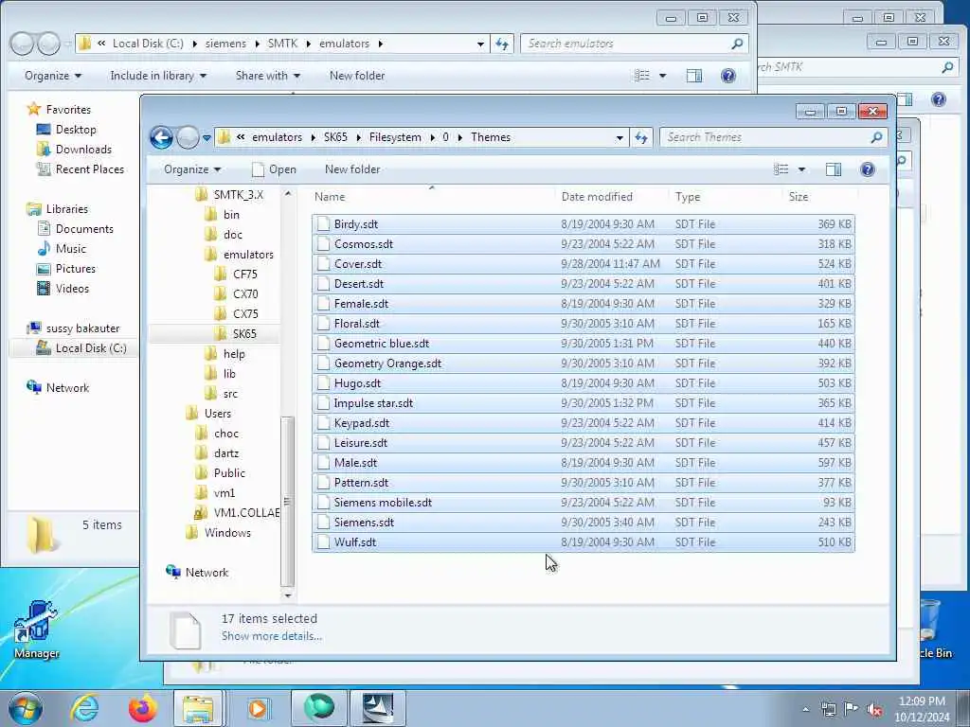
Task: Open Manager desktop shortcut
Action: pyautogui.click(x=37, y=629)
